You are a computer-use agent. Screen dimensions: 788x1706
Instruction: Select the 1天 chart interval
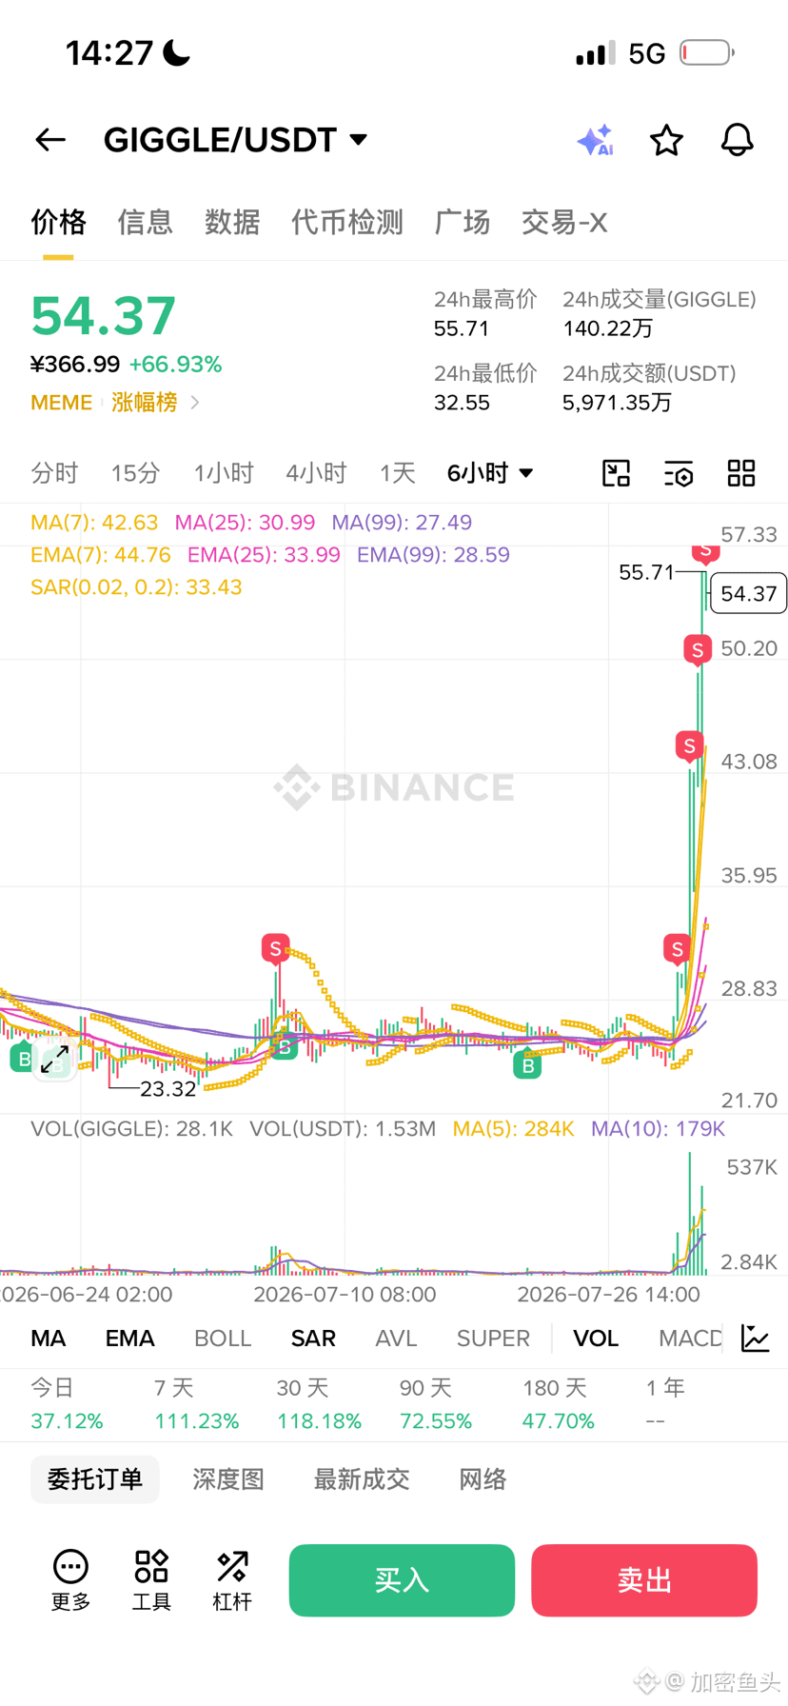pos(398,473)
